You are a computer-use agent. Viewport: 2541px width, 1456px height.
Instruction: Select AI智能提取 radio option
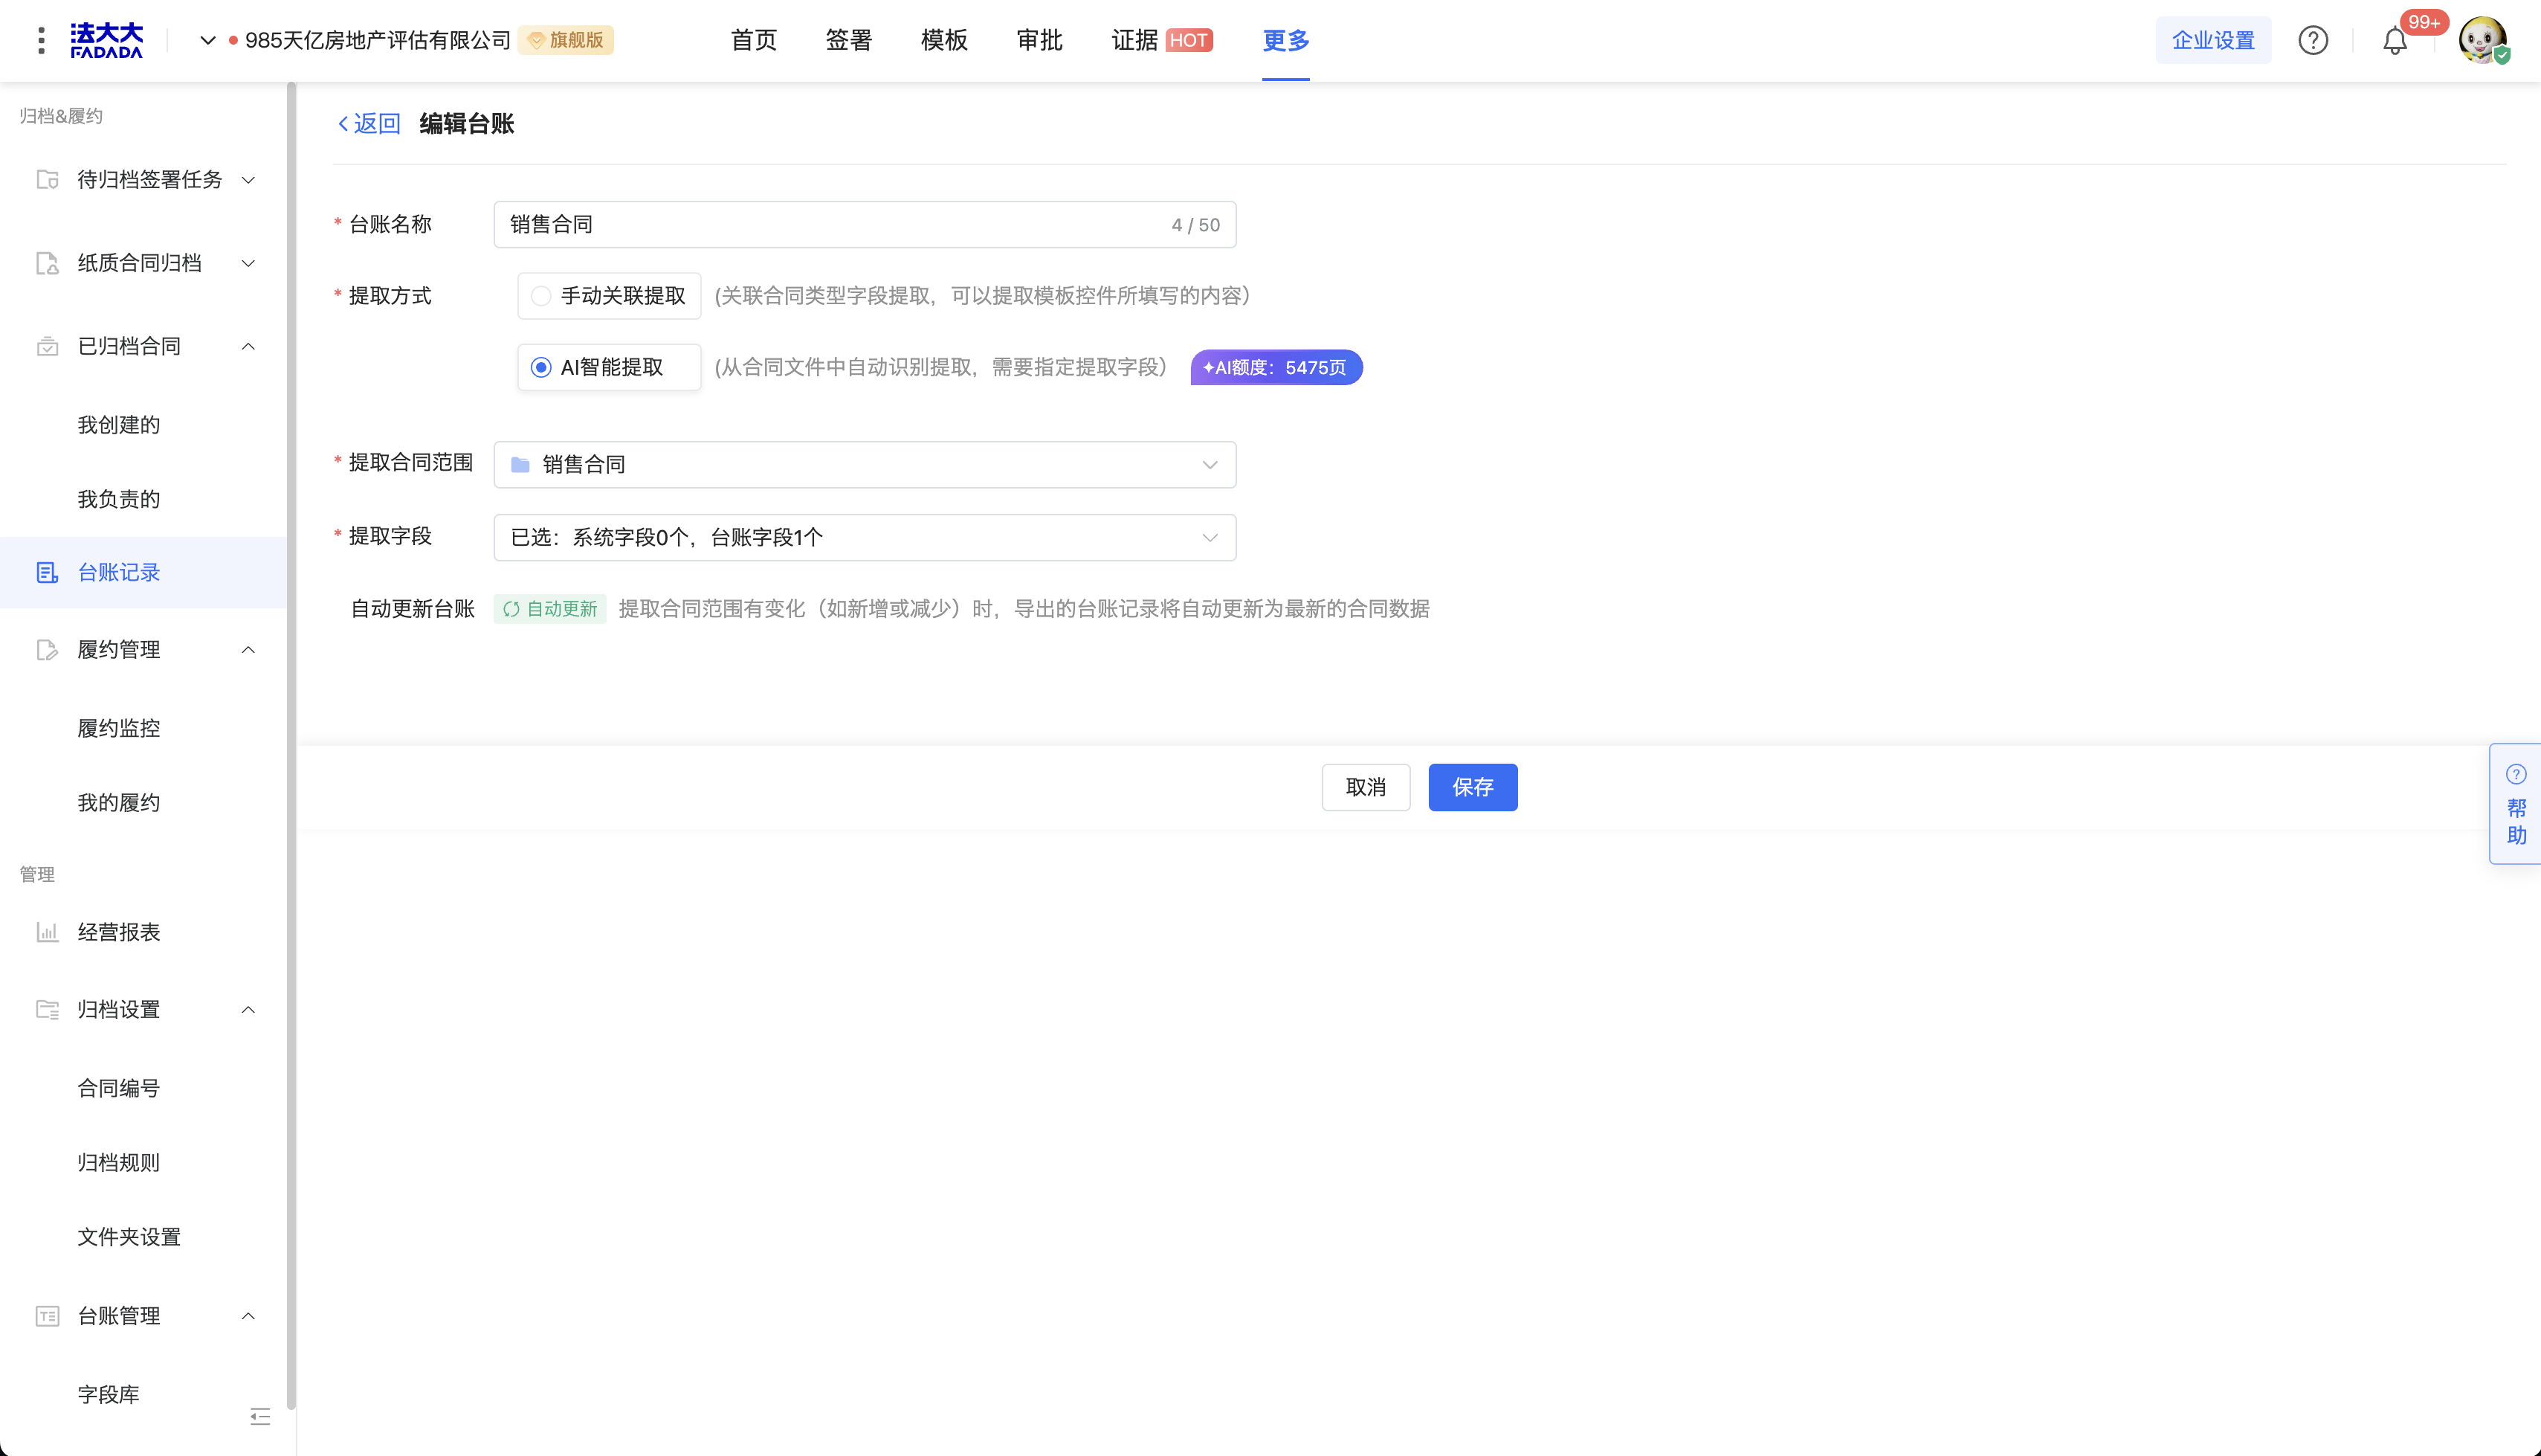tap(540, 367)
